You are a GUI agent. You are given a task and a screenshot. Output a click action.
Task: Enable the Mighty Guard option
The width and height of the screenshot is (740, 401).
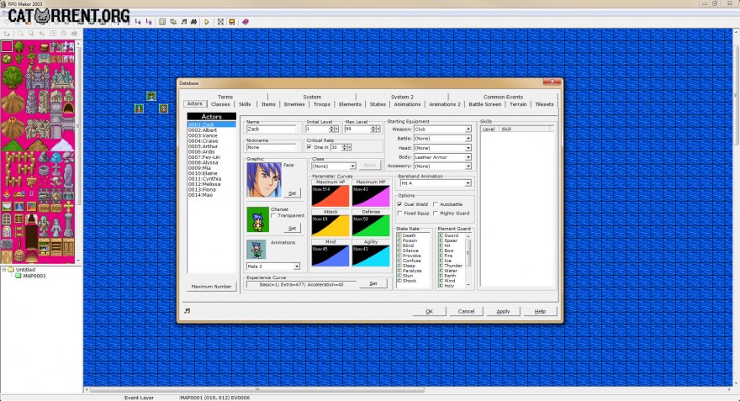click(436, 214)
